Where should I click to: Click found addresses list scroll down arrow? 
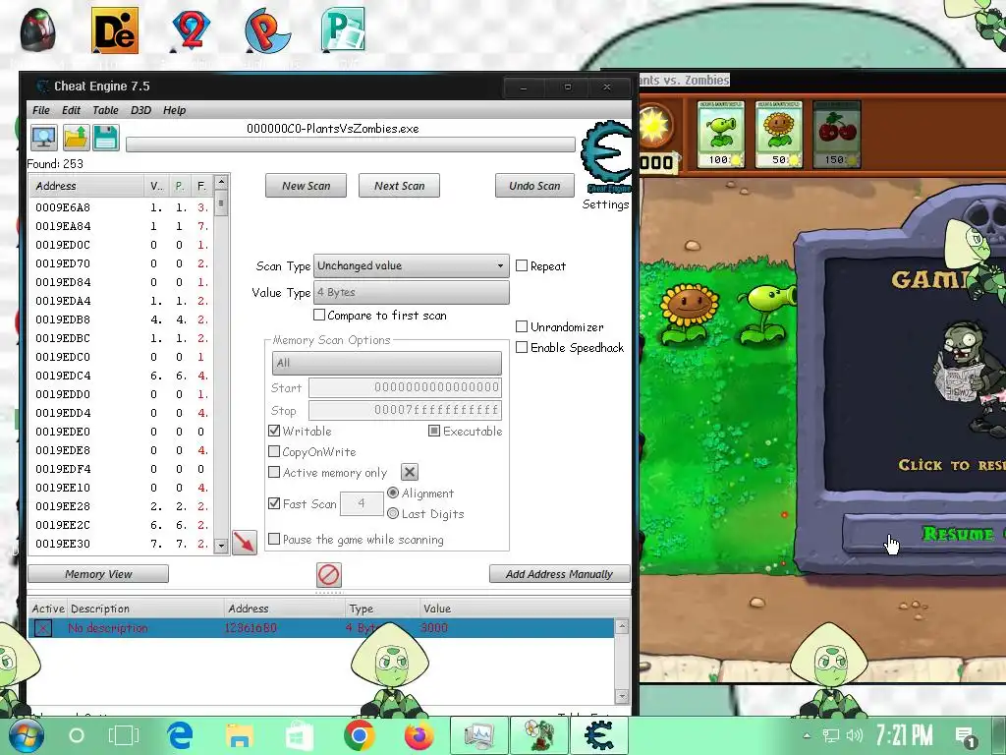click(x=221, y=546)
